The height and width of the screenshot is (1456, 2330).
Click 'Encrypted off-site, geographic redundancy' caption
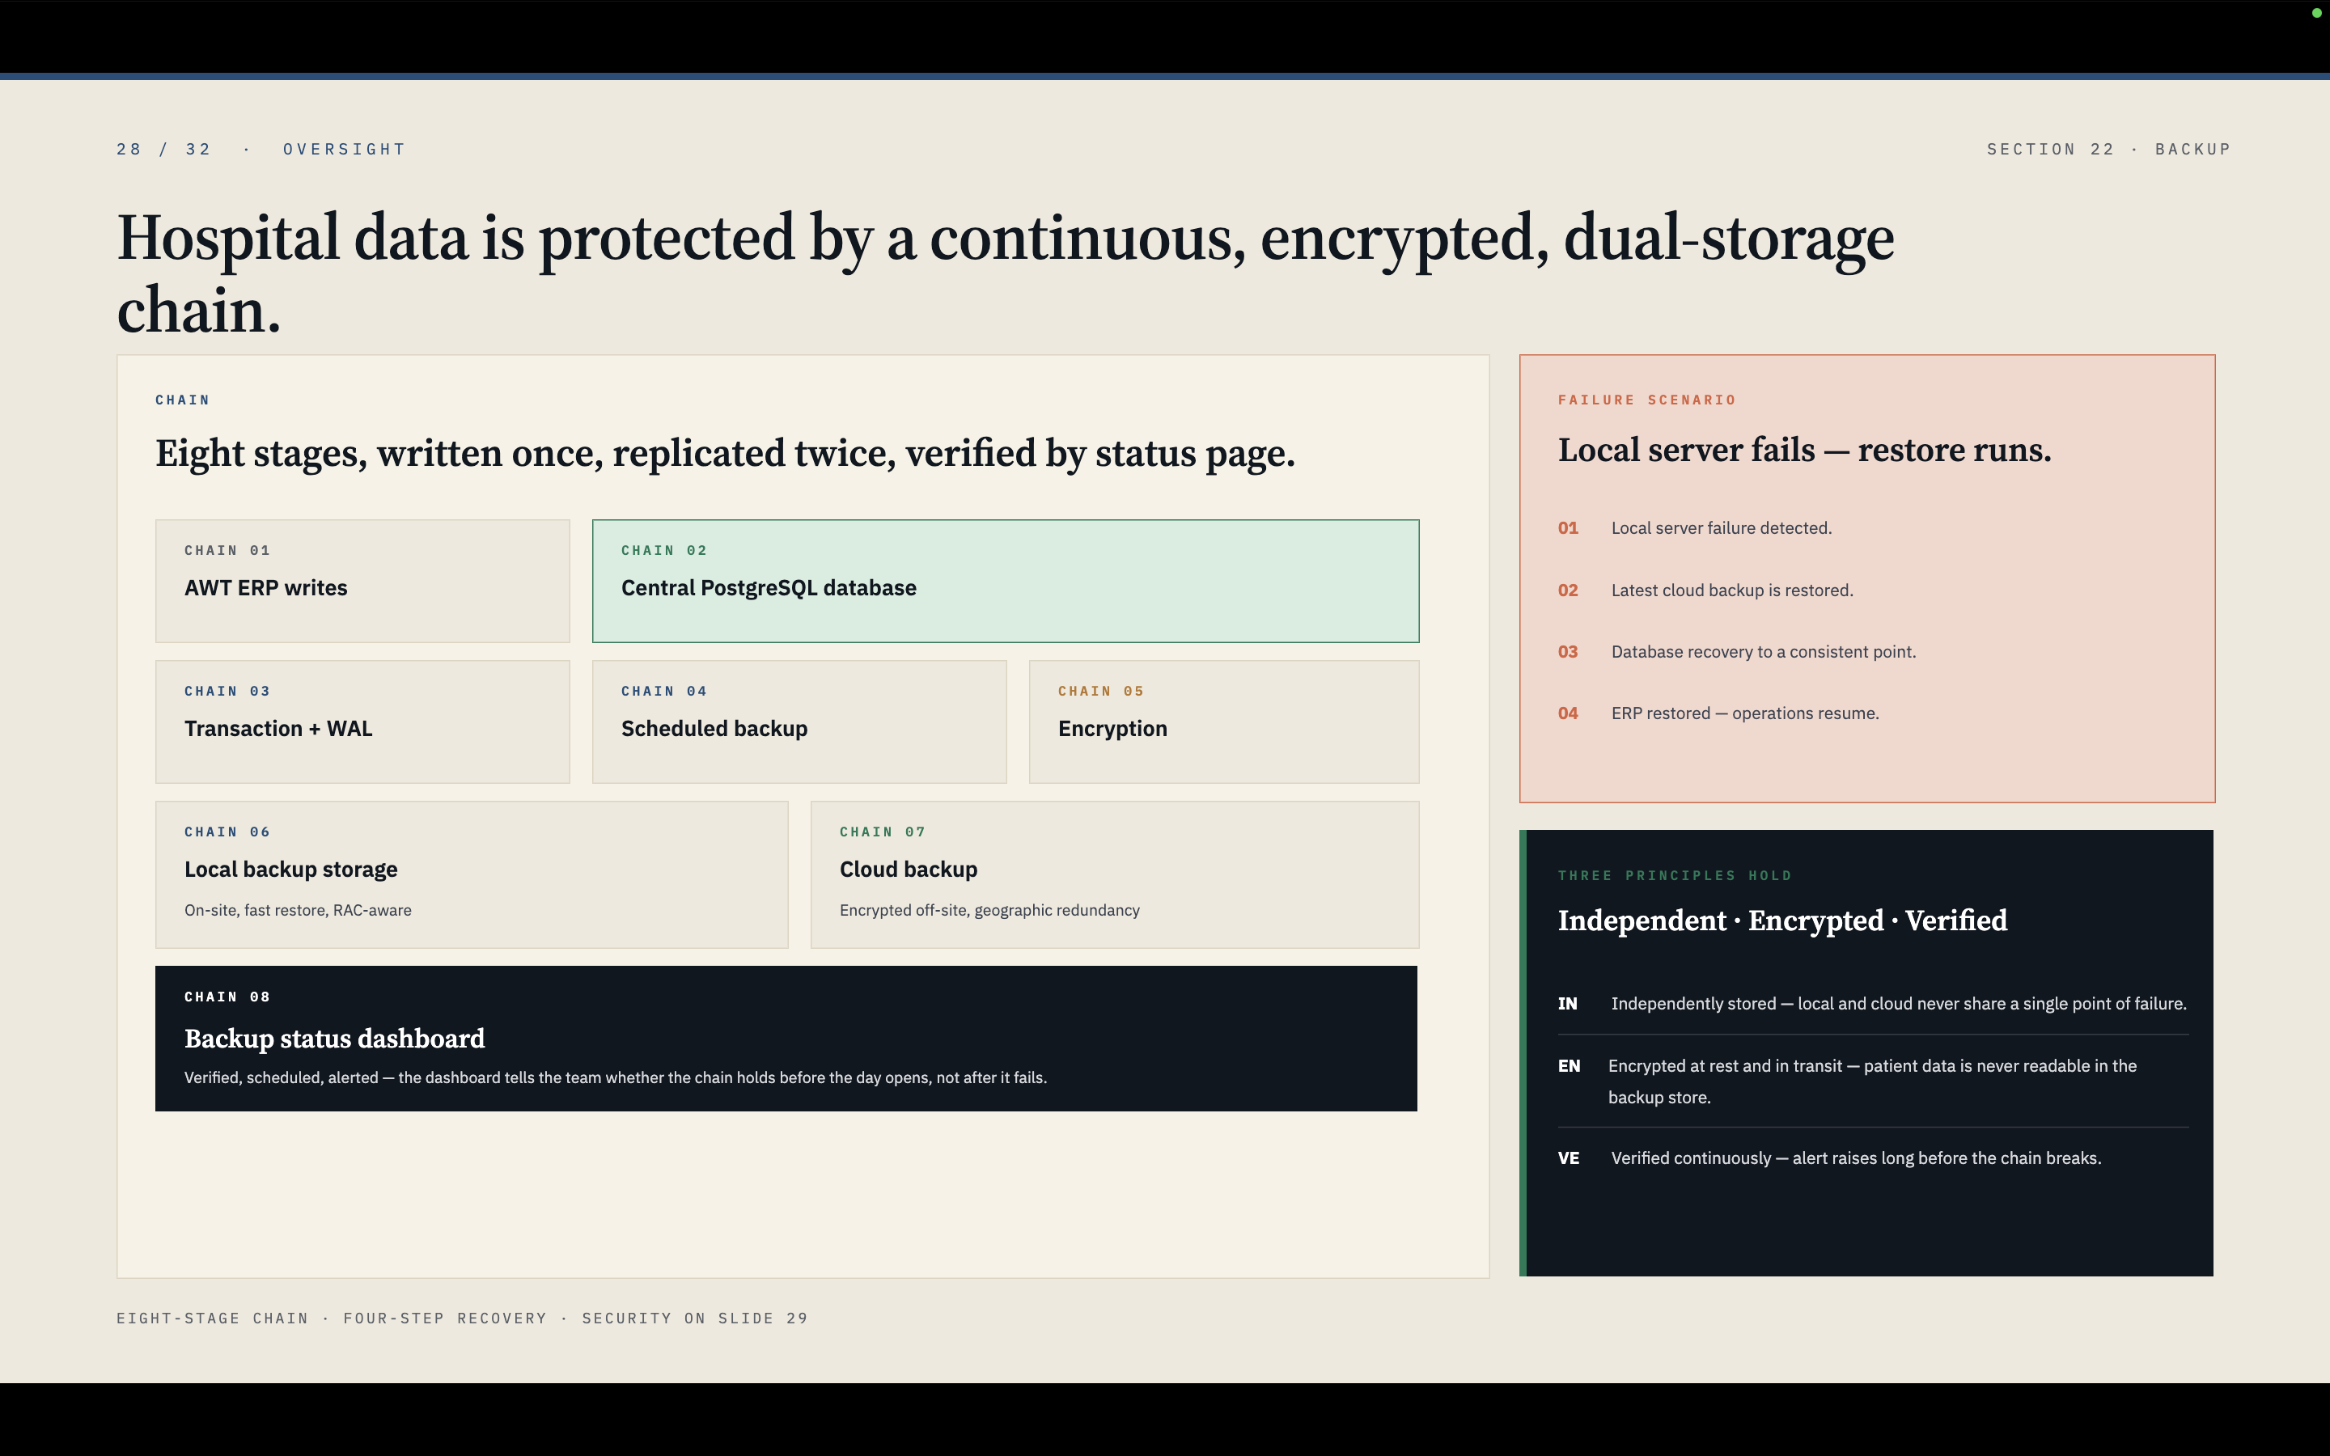pyautogui.click(x=989, y=910)
